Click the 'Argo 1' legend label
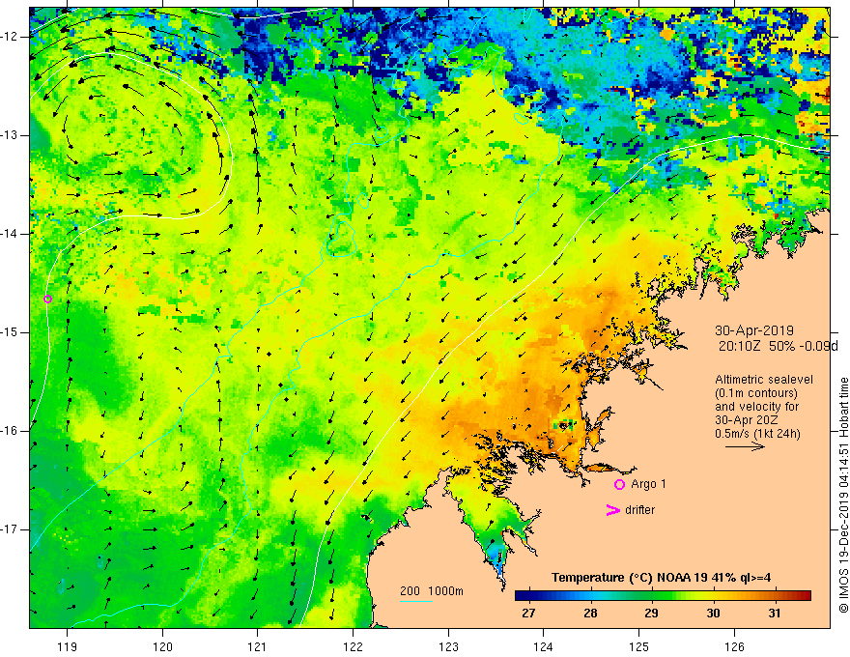850x657 pixels. coord(648,484)
